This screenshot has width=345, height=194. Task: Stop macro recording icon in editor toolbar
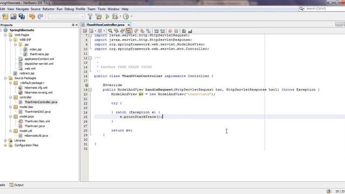point(176,31)
